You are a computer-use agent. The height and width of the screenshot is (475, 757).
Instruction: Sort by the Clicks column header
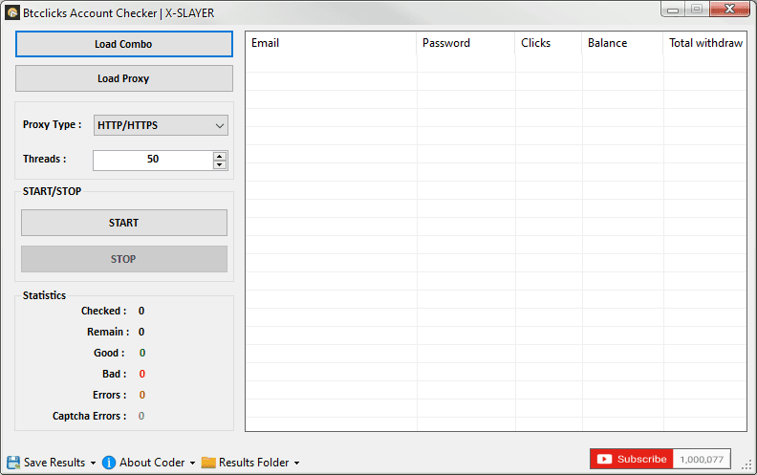(549, 43)
